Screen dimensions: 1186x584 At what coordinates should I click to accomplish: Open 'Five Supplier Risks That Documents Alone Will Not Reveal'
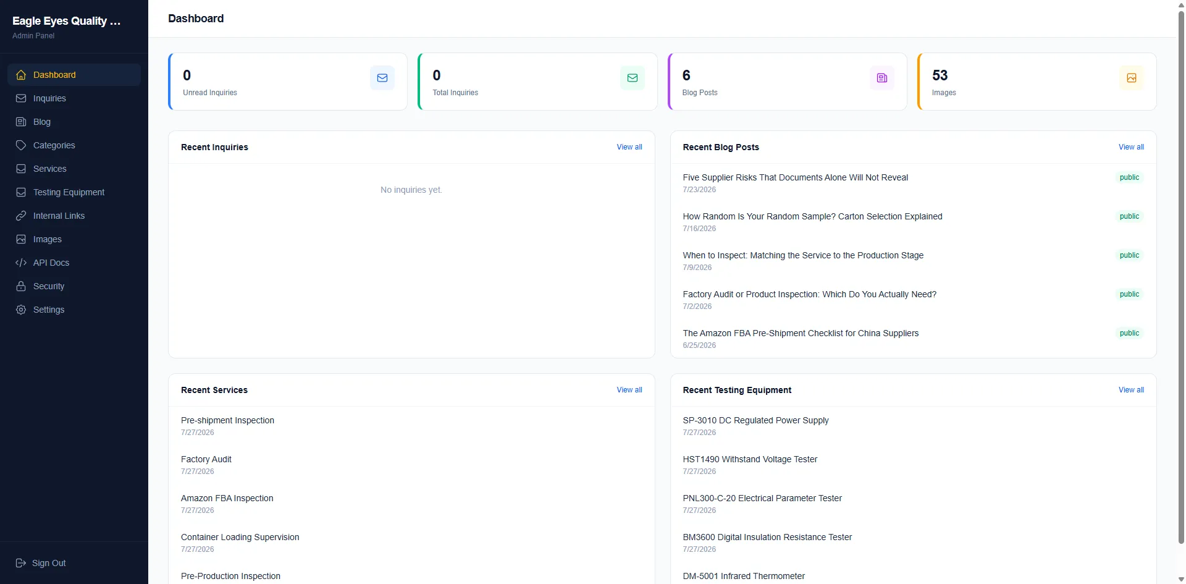(x=795, y=177)
